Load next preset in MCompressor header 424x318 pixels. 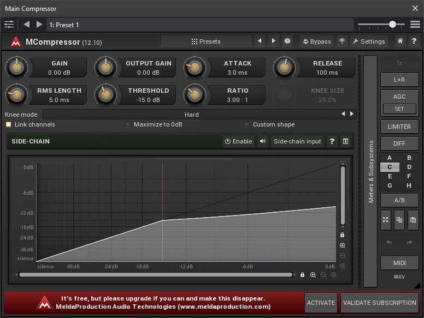[x=273, y=41]
